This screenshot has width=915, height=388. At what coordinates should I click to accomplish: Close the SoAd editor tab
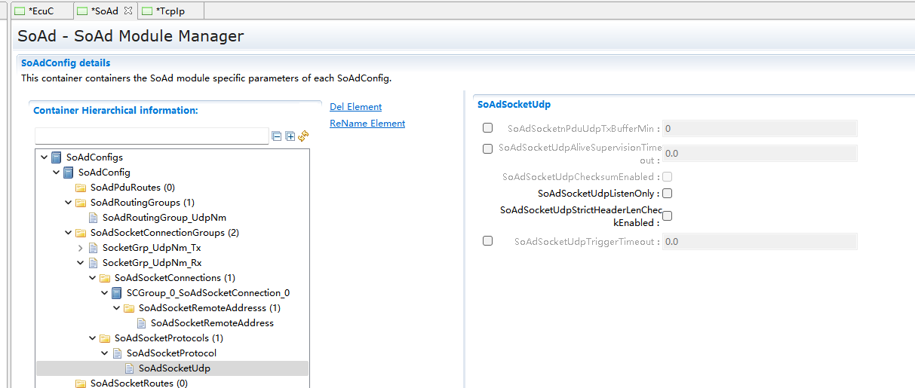(x=127, y=11)
